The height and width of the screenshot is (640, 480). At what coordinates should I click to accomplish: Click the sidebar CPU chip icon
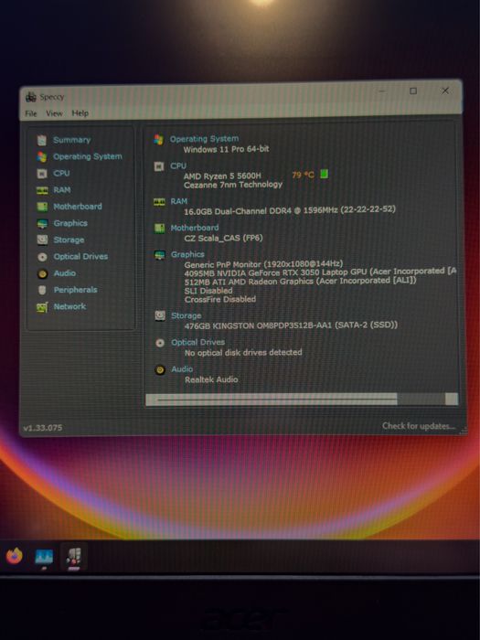pos(42,174)
